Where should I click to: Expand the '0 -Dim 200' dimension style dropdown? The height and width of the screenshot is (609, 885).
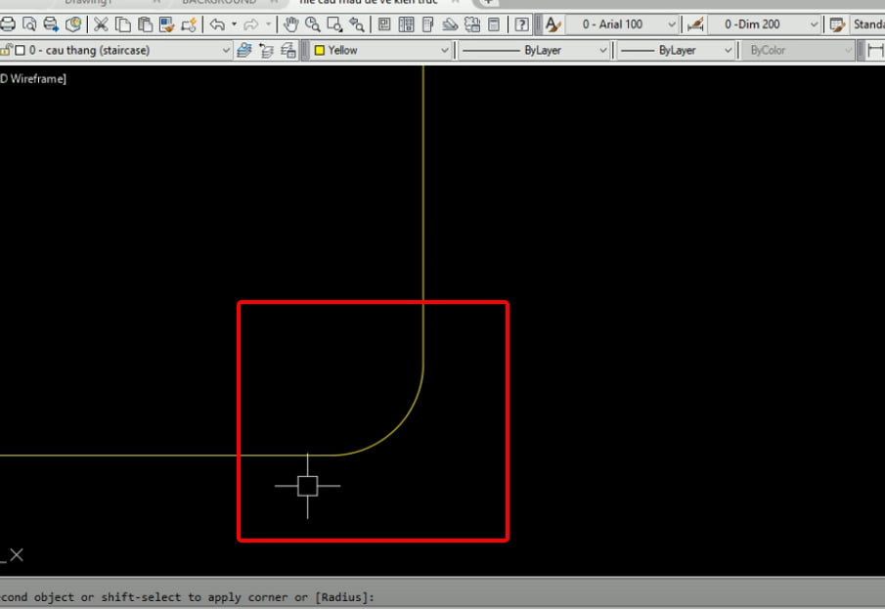click(814, 24)
